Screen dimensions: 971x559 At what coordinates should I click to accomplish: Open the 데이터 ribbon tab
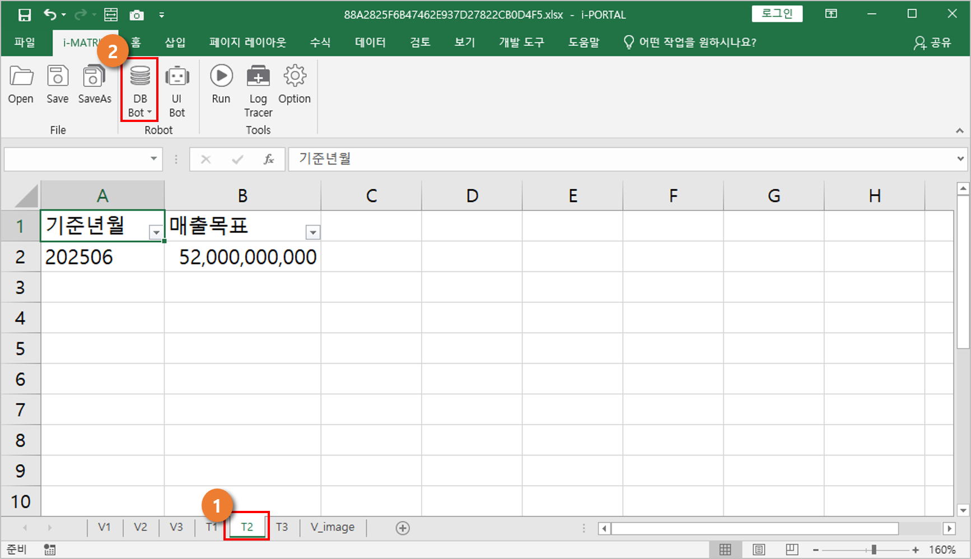click(370, 43)
